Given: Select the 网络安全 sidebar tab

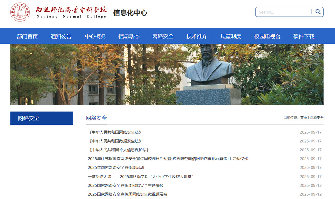Looking at the screenshot, I should 42,118.
